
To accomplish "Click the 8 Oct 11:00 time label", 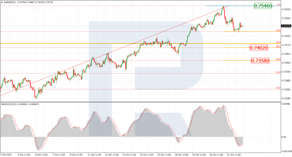I will pyautogui.click(x=76, y=155).
